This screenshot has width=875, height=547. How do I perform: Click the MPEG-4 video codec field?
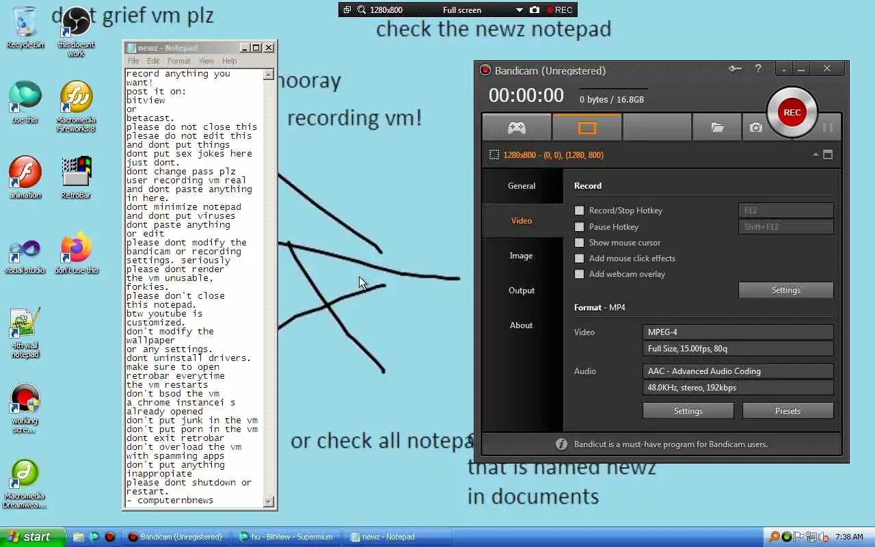point(738,332)
